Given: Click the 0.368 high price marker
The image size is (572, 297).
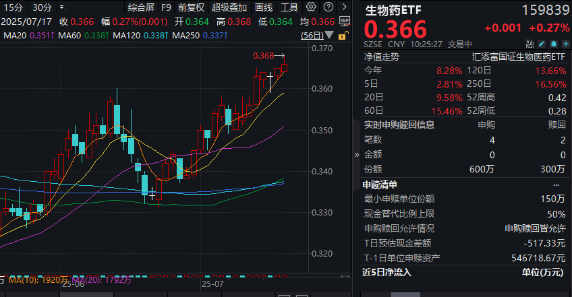Looking at the screenshot, I should click(x=263, y=56).
